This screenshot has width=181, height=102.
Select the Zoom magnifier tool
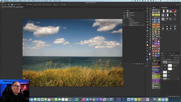pyautogui.click(x=150, y=49)
